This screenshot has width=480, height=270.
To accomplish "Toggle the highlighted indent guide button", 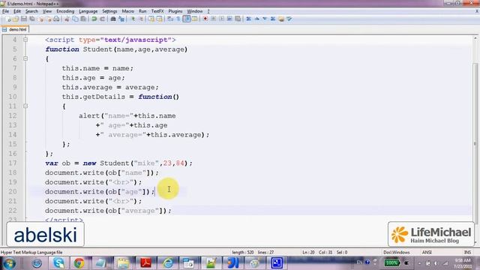I will coord(187,19).
